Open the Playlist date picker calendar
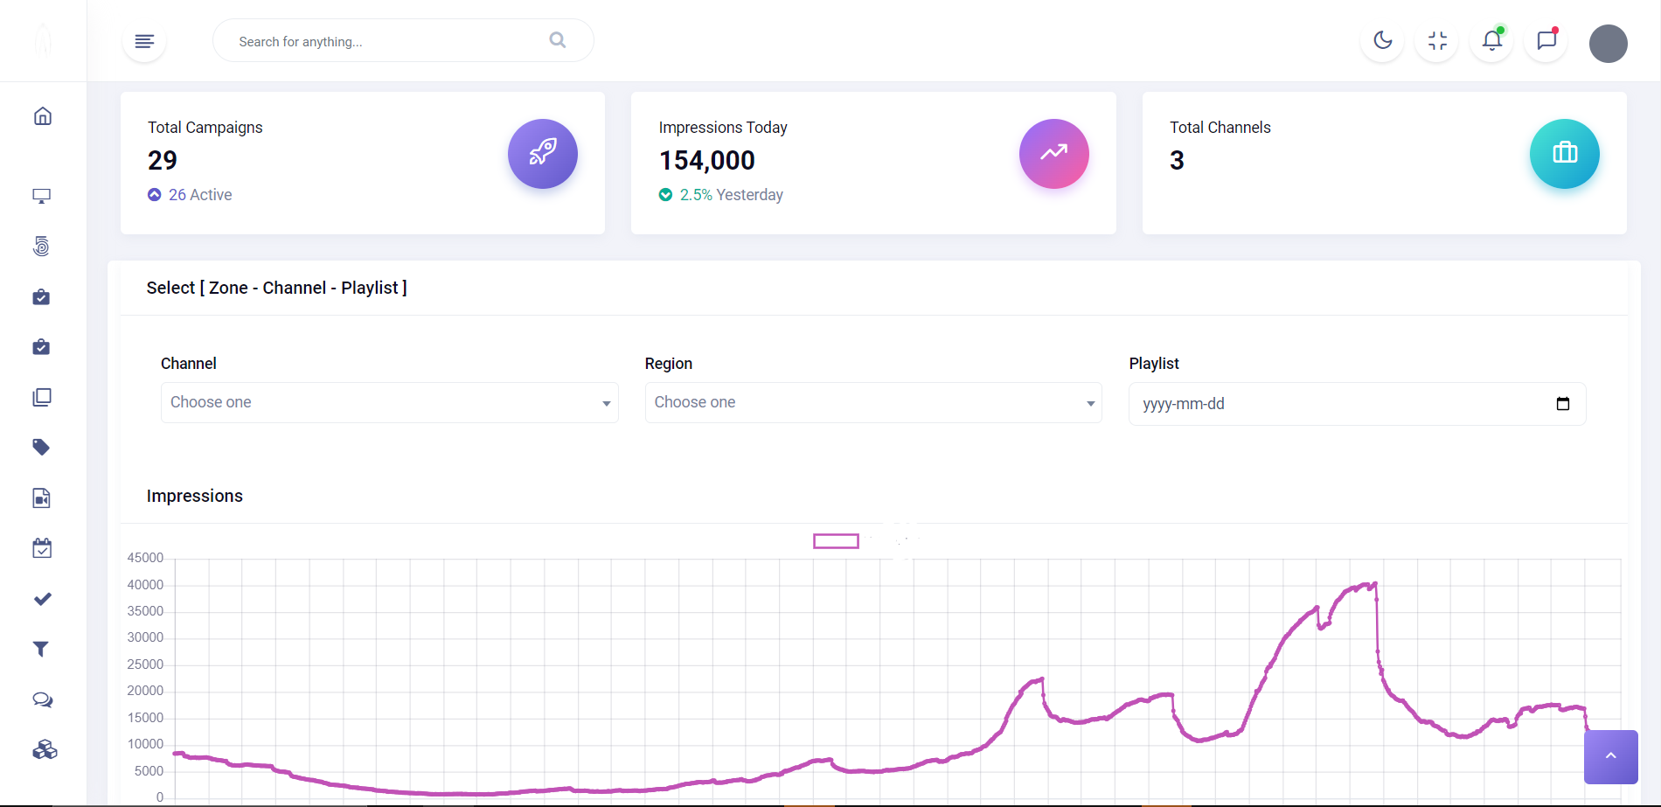Screen dimensions: 1661x807 coord(1562,404)
